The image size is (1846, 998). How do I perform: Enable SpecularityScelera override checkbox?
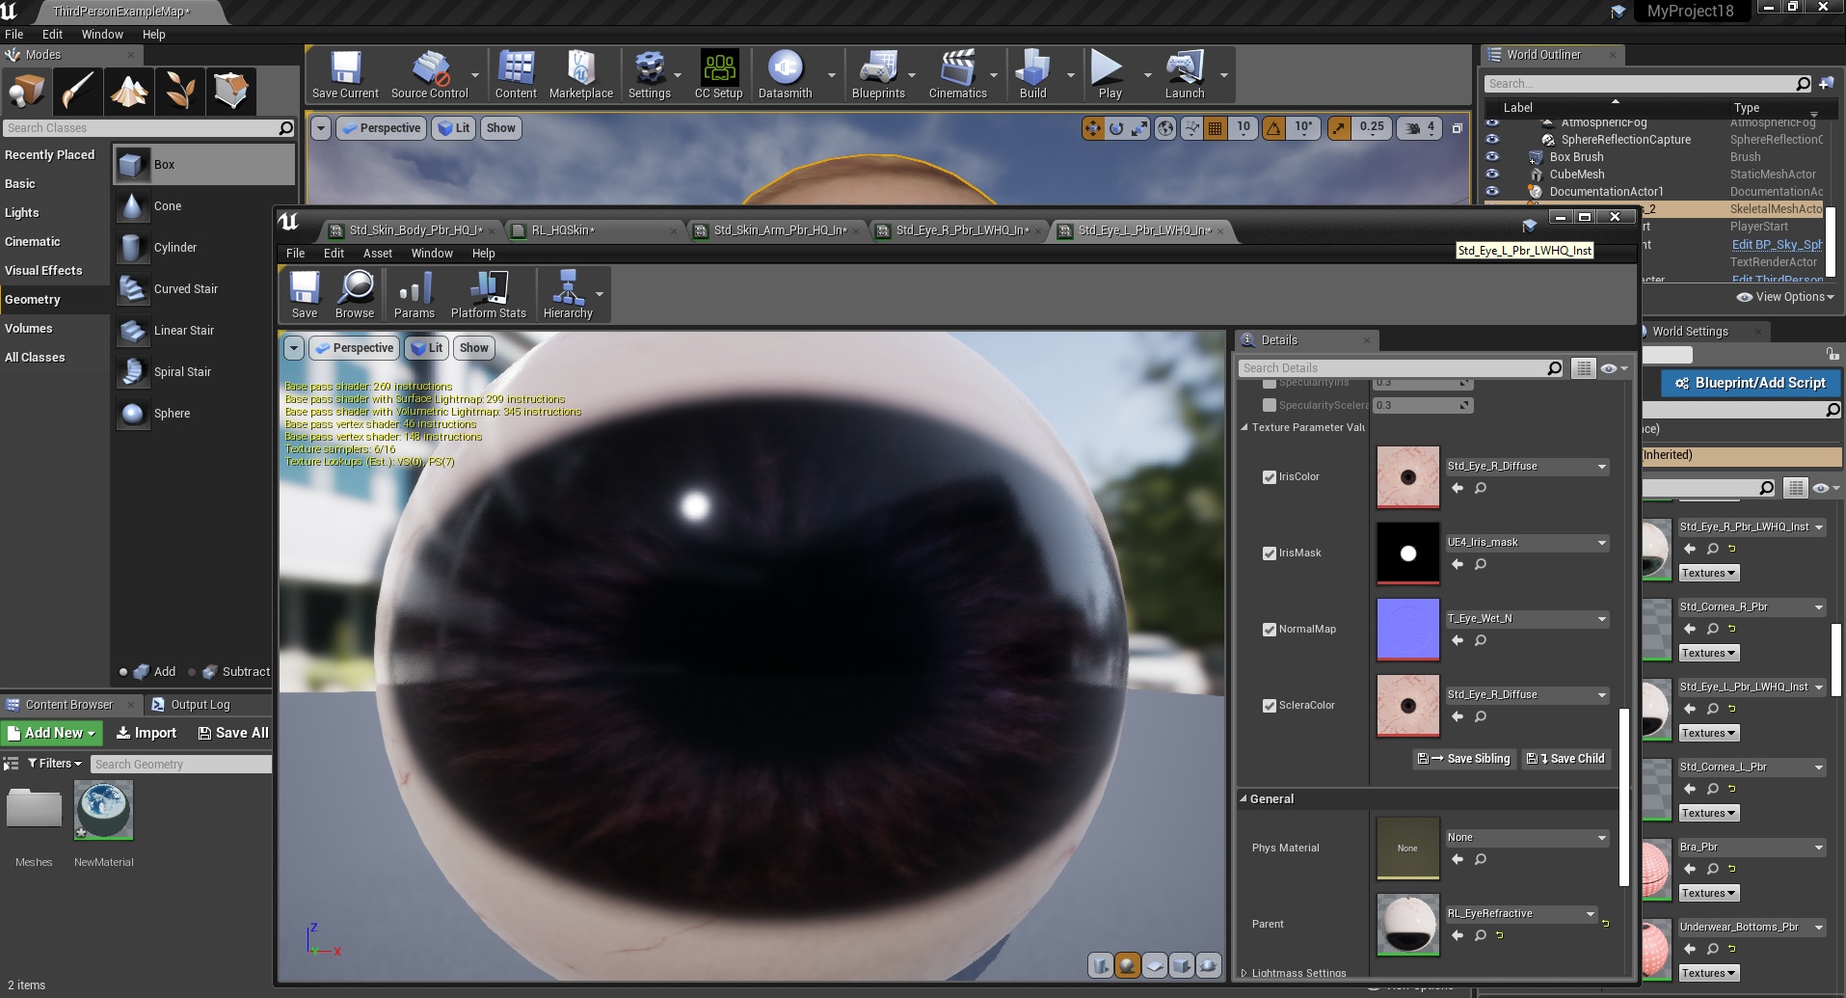(x=1270, y=405)
